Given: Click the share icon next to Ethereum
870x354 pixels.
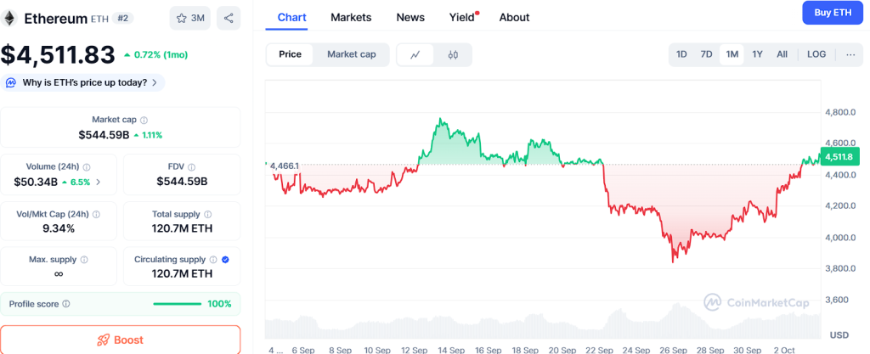Looking at the screenshot, I should [x=228, y=18].
